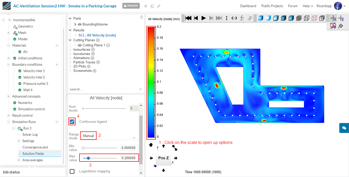Open the Range mode Manual dropdown

[109, 136]
